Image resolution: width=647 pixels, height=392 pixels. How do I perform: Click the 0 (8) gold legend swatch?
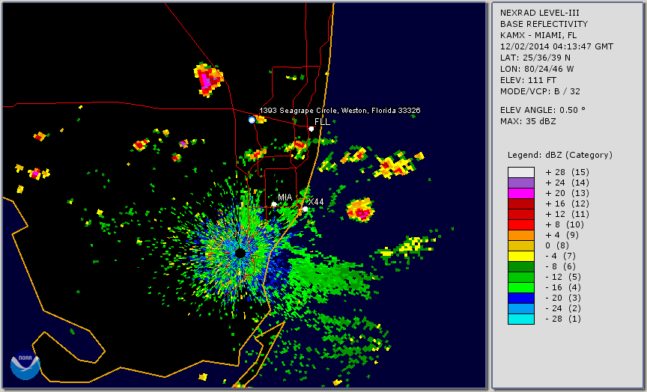tap(521, 245)
